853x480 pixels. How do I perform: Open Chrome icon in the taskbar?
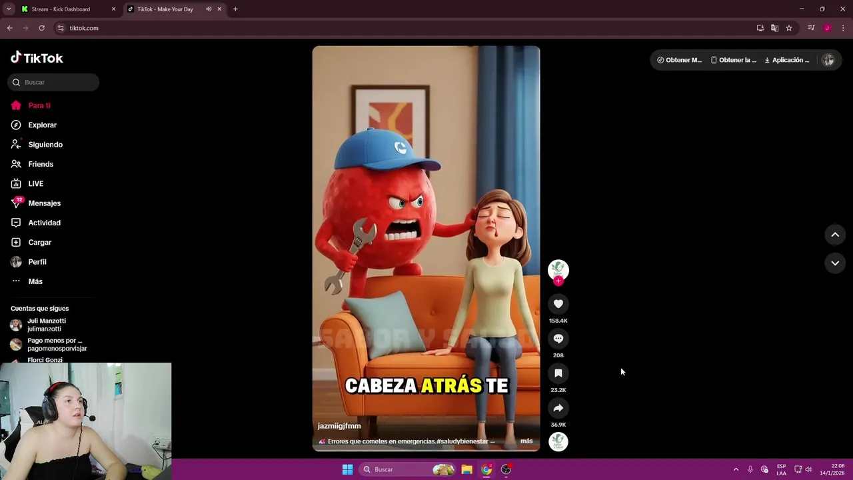pos(486,469)
